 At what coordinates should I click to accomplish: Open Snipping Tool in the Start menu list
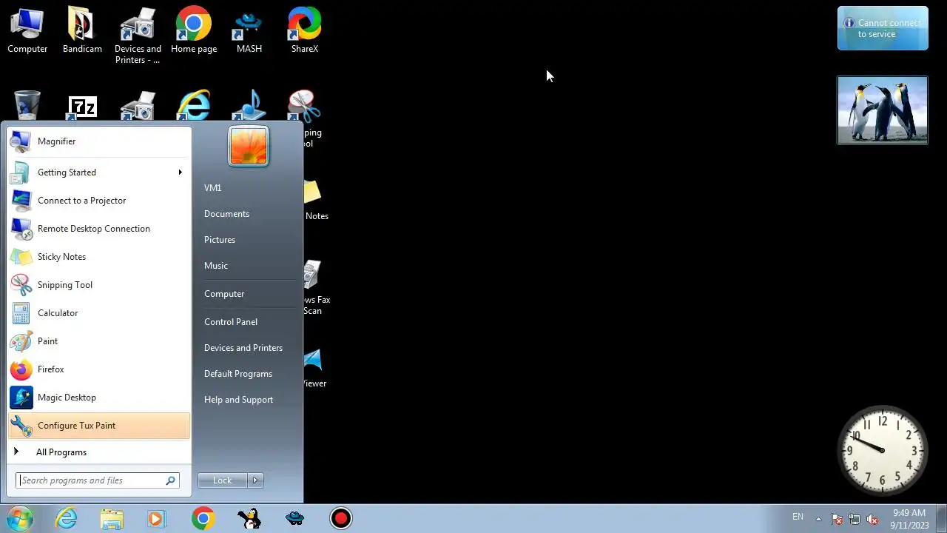[99, 285]
